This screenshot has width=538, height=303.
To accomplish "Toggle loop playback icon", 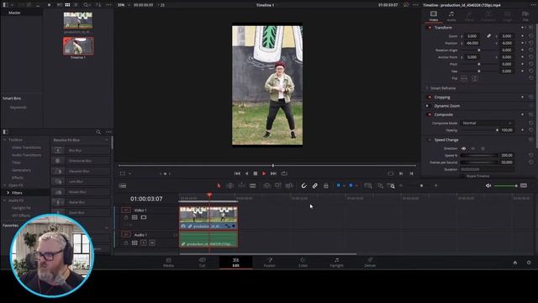I will click(284, 173).
